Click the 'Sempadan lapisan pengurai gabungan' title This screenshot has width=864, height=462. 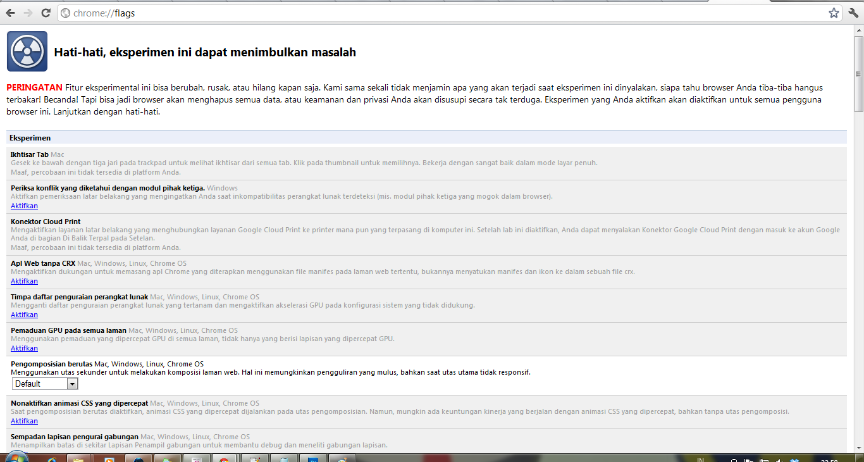coord(75,437)
